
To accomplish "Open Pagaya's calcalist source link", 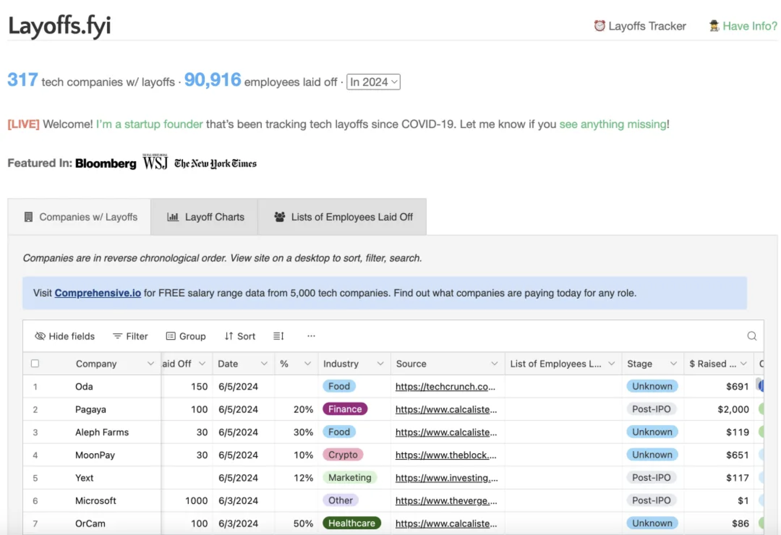I will (446, 410).
